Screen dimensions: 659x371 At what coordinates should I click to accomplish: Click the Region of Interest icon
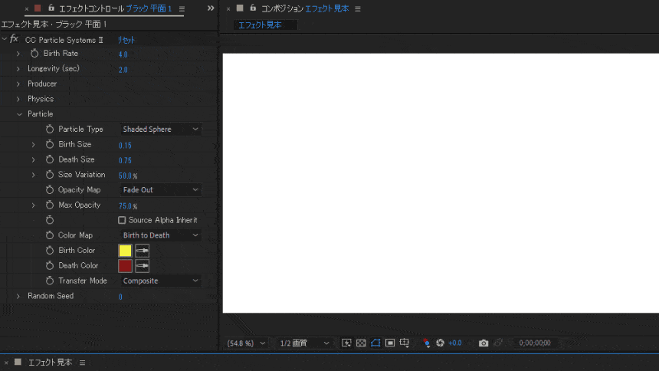click(x=390, y=343)
